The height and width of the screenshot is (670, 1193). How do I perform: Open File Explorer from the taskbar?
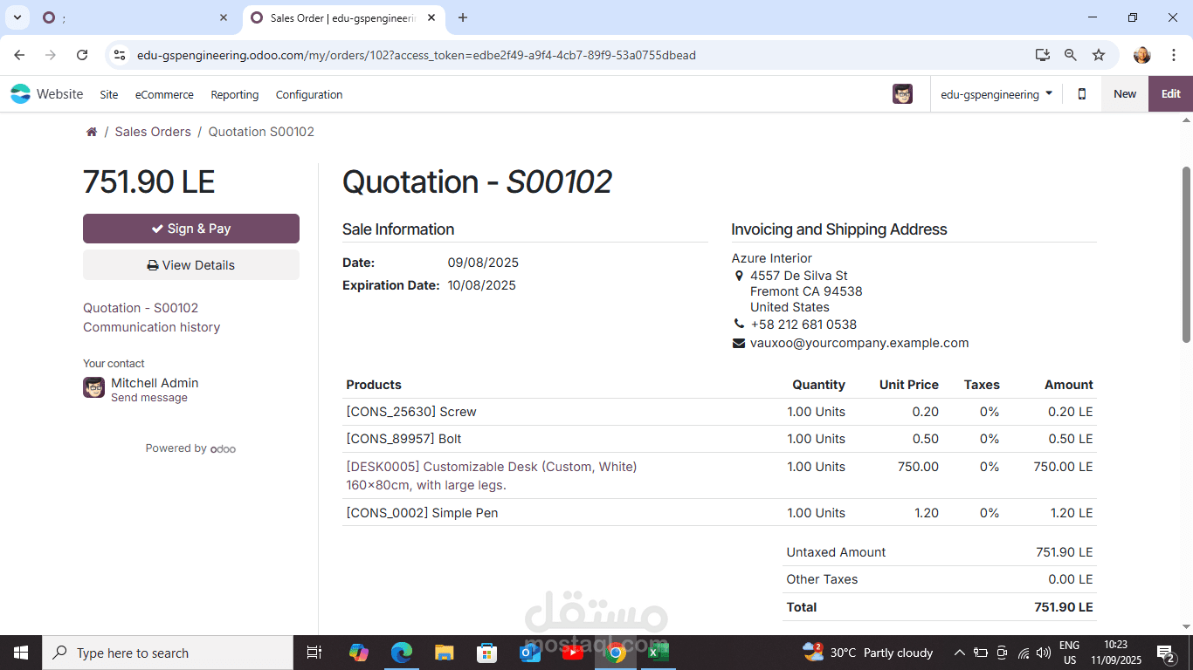pos(444,653)
